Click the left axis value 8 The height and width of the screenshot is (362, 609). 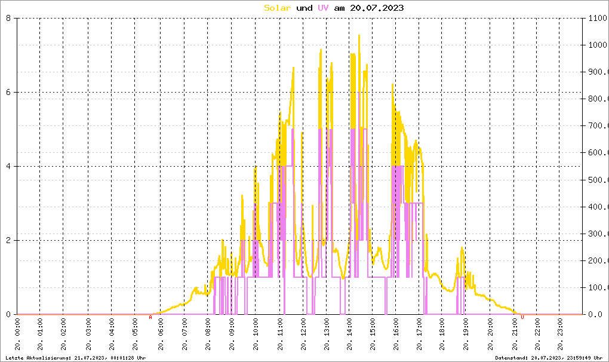pos(8,18)
